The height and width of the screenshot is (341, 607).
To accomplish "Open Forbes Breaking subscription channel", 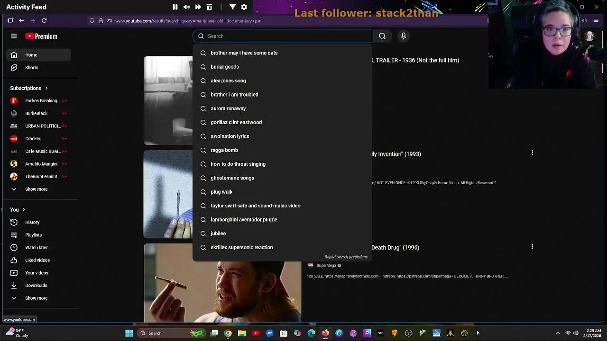I will [x=39, y=101].
